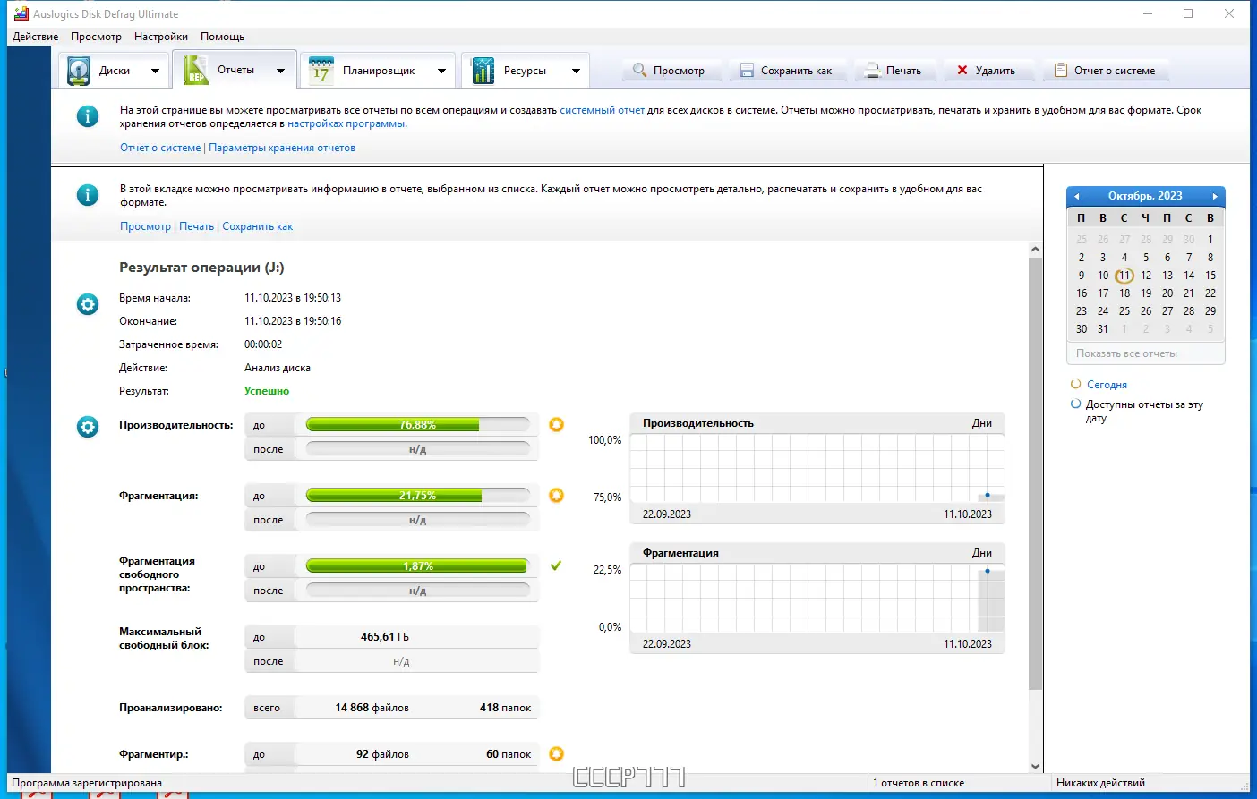Screen dimensions: 1257x799
Task: Click the Печать link in the report tab info
Action: click(x=196, y=226)
